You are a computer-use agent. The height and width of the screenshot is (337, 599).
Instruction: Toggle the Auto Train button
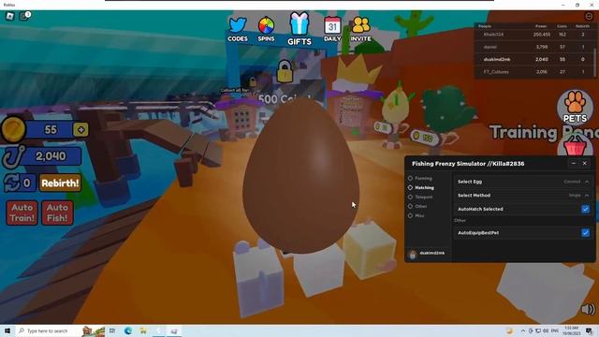(x=22, y=212)
